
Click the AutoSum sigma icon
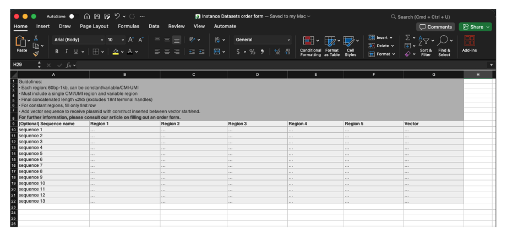pos(408,38)
